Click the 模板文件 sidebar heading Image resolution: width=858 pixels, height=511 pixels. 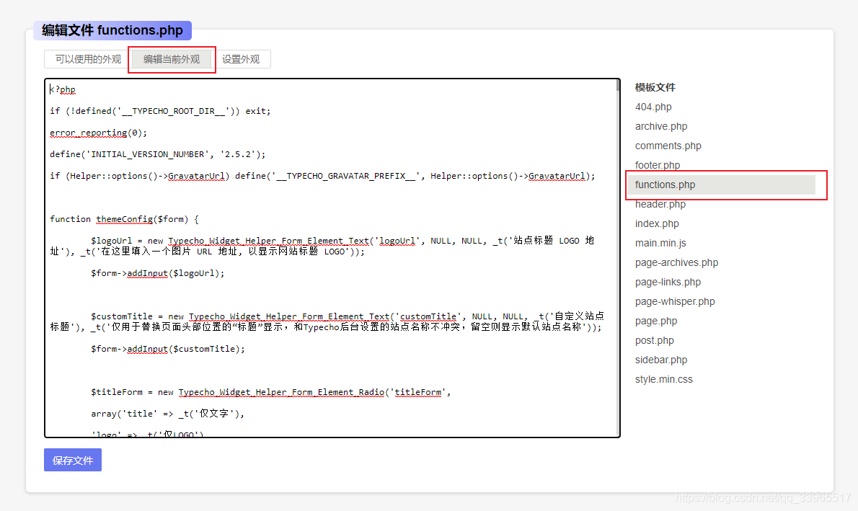click(x=655, y=87)
